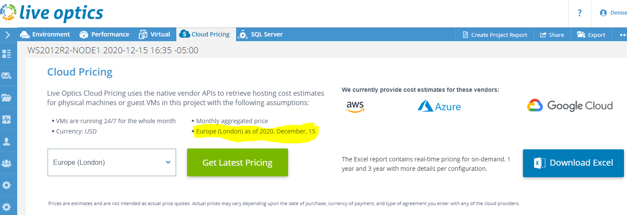Click the upper settings gear sidebar icon
Image resolution: width=627 pixels, height=215 pixels.
(7, 185)
